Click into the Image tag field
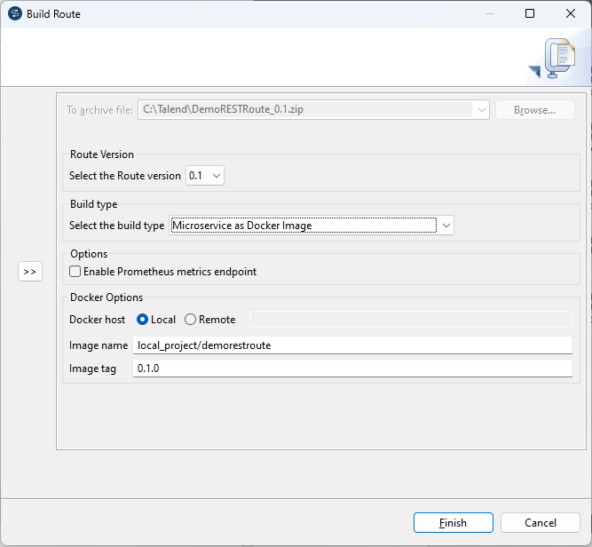The height and width of the screenshot is (547, 592). 352,368
